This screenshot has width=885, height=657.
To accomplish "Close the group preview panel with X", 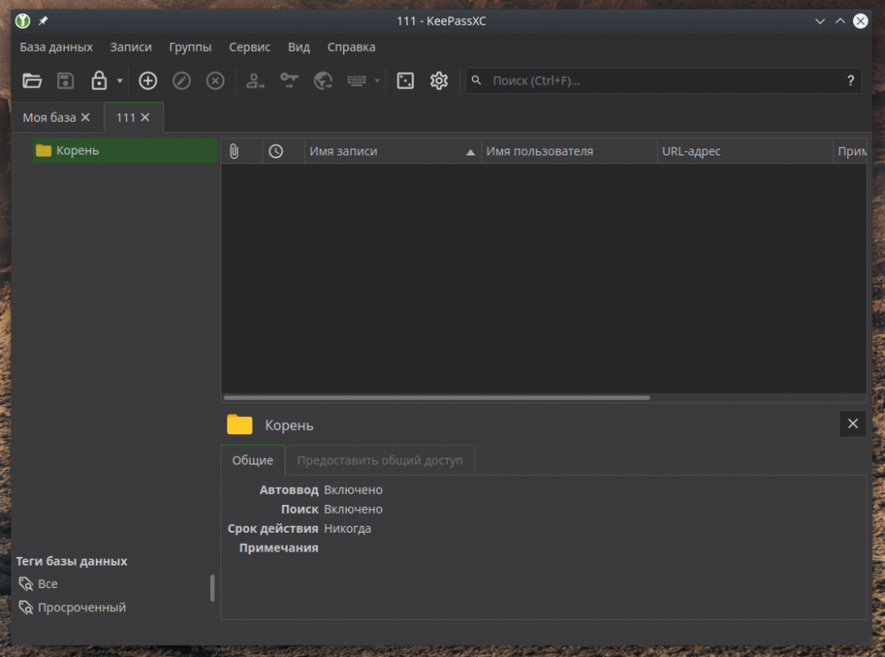I will click(x=852, y=424).
